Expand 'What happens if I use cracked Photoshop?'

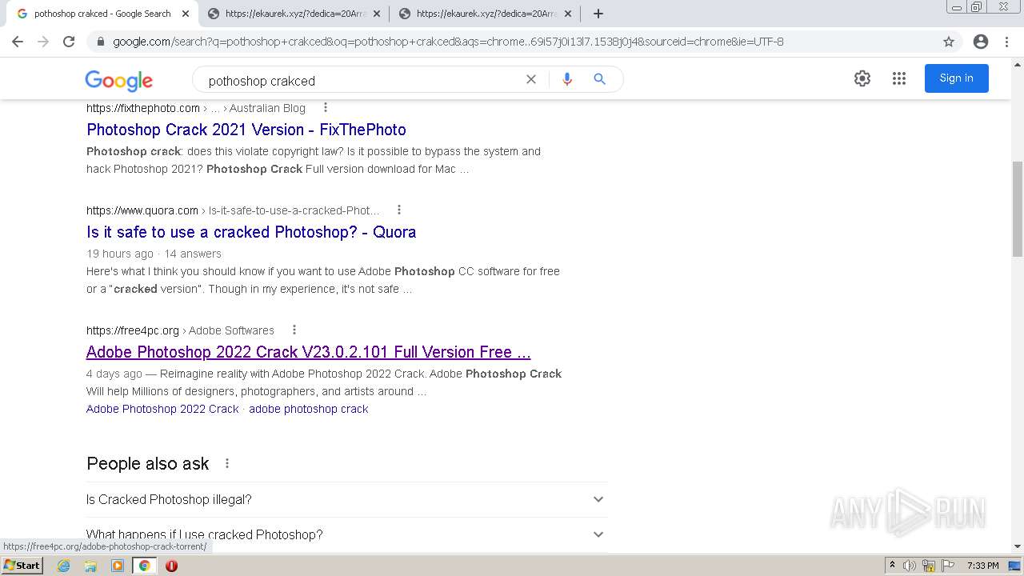[x=346, y=534]
